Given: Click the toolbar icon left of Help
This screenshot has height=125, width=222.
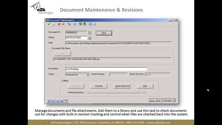Looking at the screenshot, I should coord(69,24).
